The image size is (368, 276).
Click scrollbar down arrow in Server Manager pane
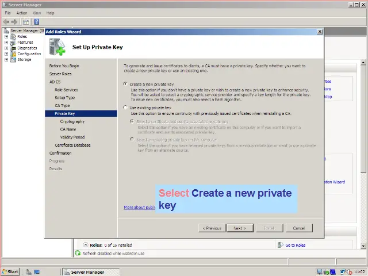[x=363, y=246]
